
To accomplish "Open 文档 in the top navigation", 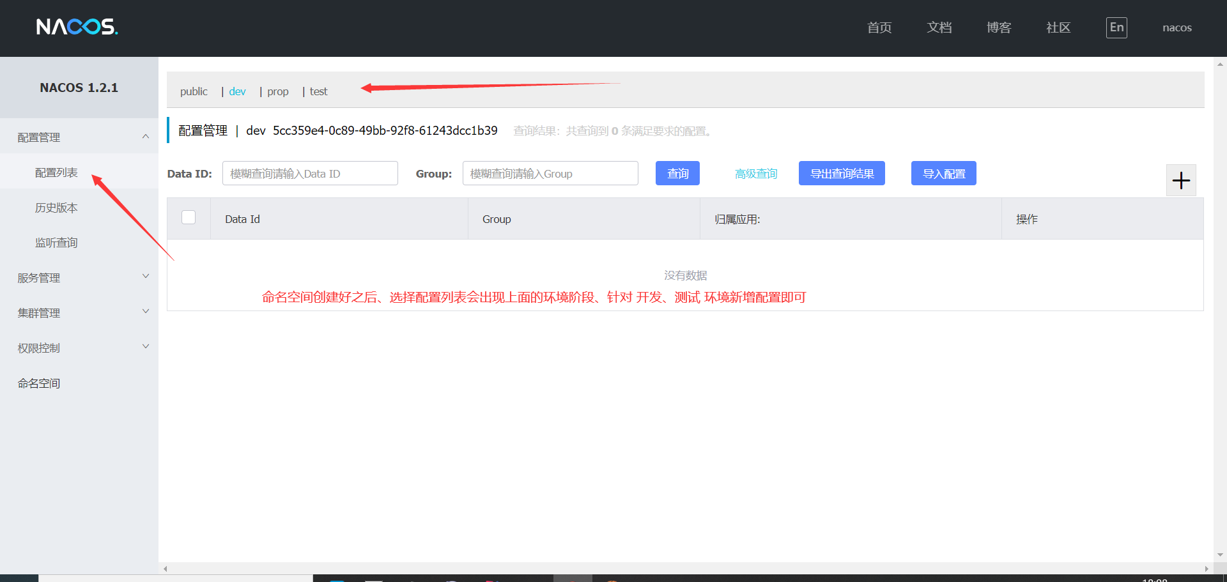I will [x=939, y=27].
